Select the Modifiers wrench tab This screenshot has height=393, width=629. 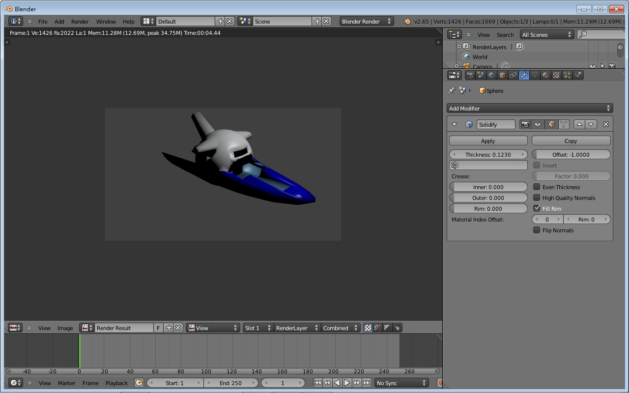(524, 75)
